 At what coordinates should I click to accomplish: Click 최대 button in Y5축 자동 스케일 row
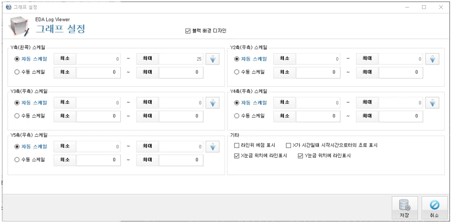click(147, 146)
